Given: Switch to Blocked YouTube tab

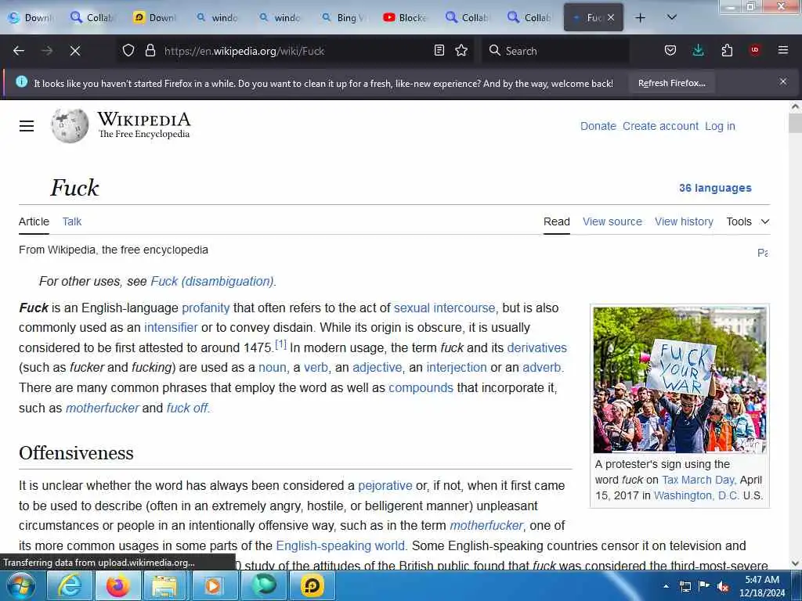Looking at the screenshot, I should click(x=406, y=18).
